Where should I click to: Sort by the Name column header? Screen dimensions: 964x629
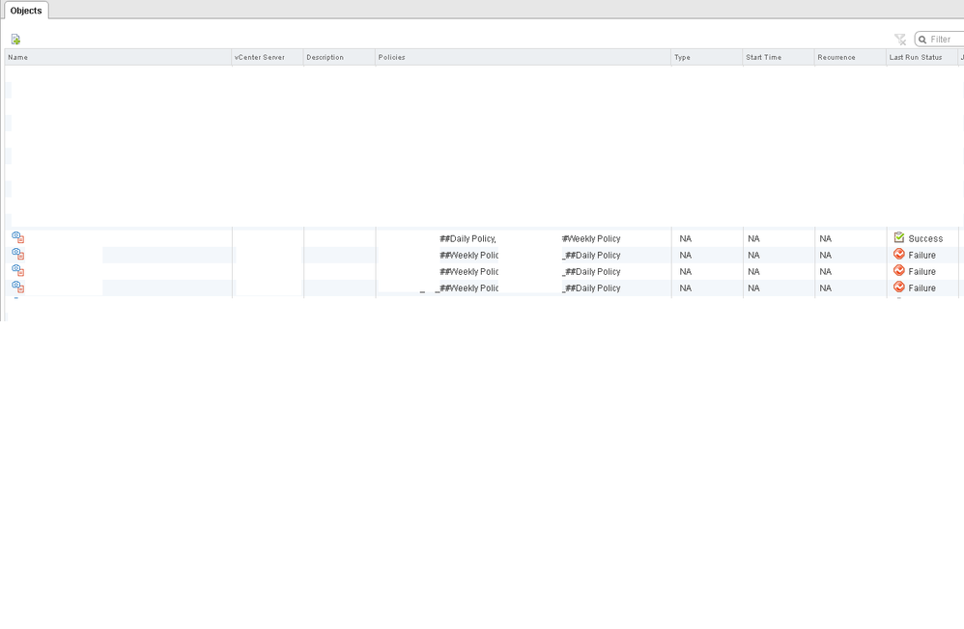pos(18,58)
